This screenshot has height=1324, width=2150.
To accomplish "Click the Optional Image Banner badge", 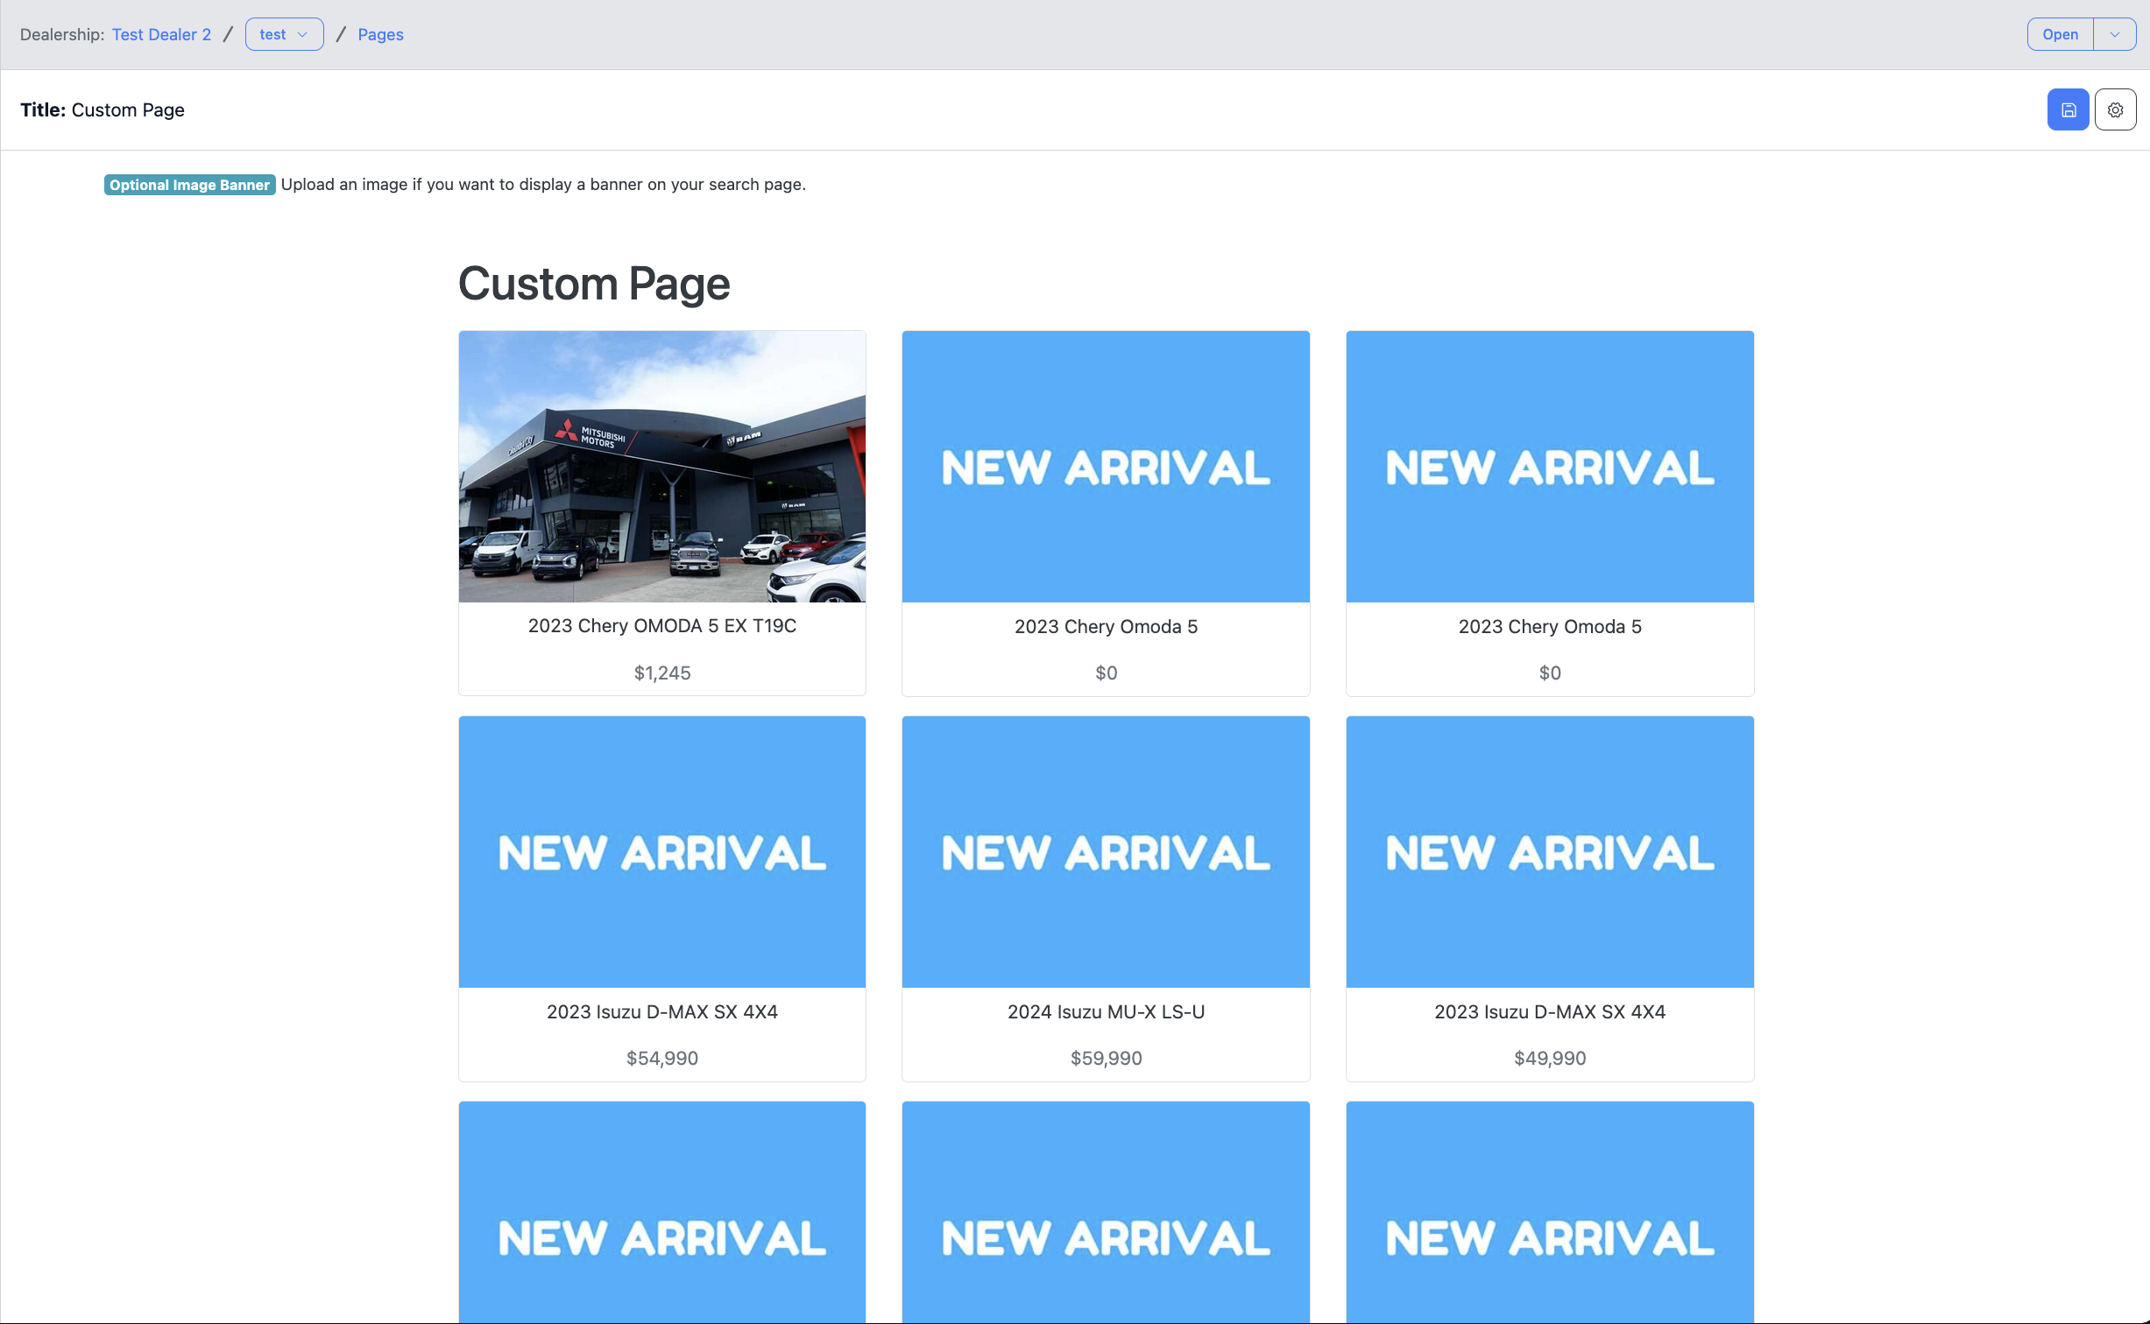I will [x=189, y=185].
